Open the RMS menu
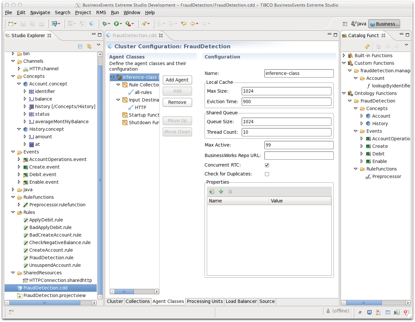Viewport: 415px width, 322px height. (101, 12)
